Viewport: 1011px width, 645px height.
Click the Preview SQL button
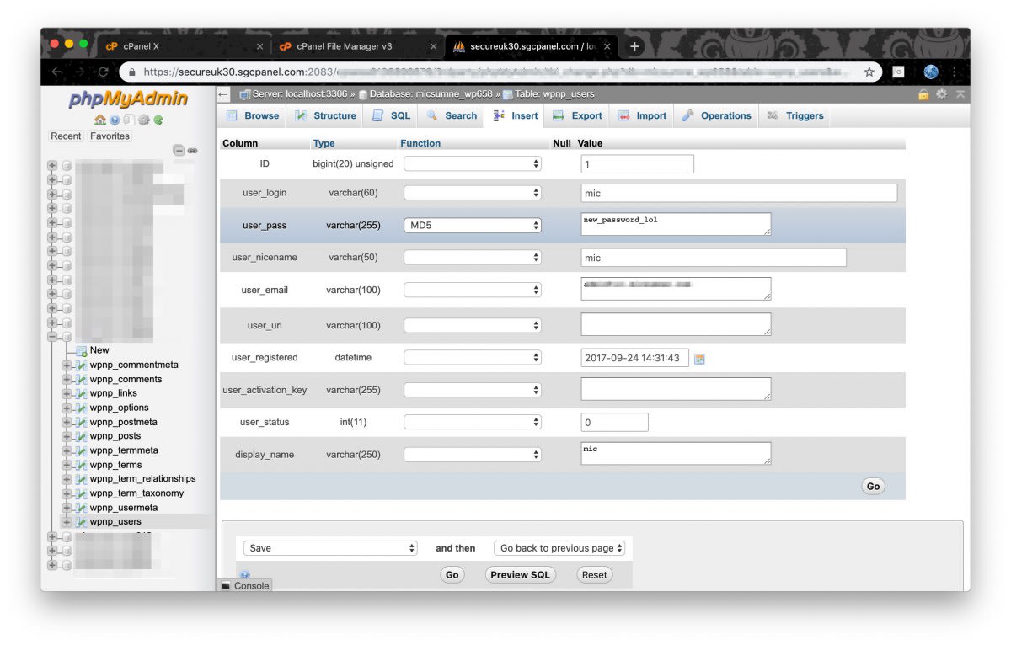tap(520, 575)
